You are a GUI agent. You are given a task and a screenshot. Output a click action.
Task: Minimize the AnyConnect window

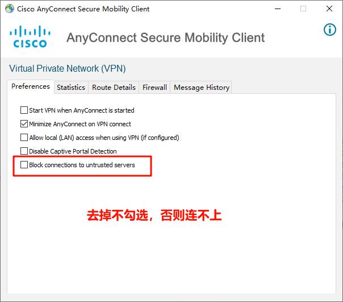tap(278, 9)
